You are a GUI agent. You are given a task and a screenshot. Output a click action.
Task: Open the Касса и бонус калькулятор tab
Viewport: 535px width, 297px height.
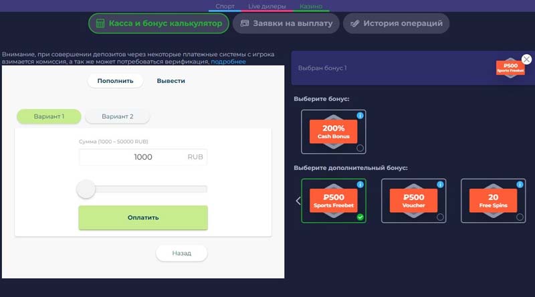pos(159,23)
